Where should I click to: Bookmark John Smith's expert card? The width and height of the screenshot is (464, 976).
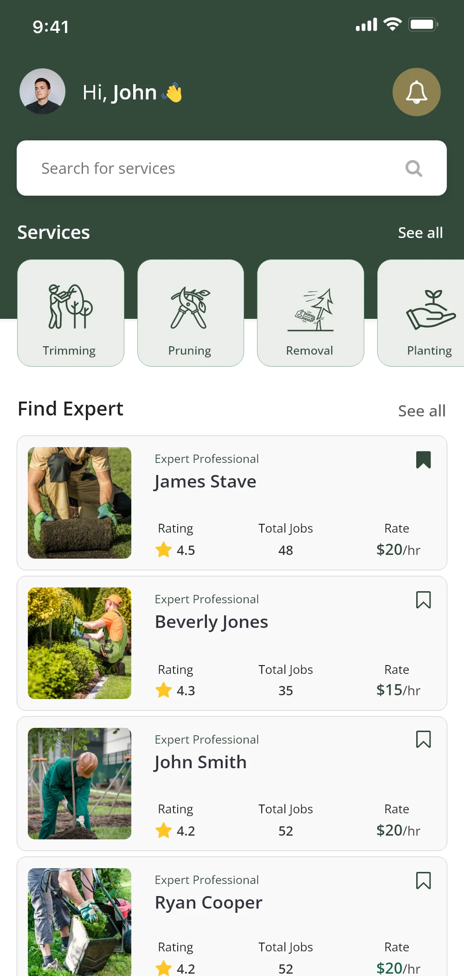[423, 739]
